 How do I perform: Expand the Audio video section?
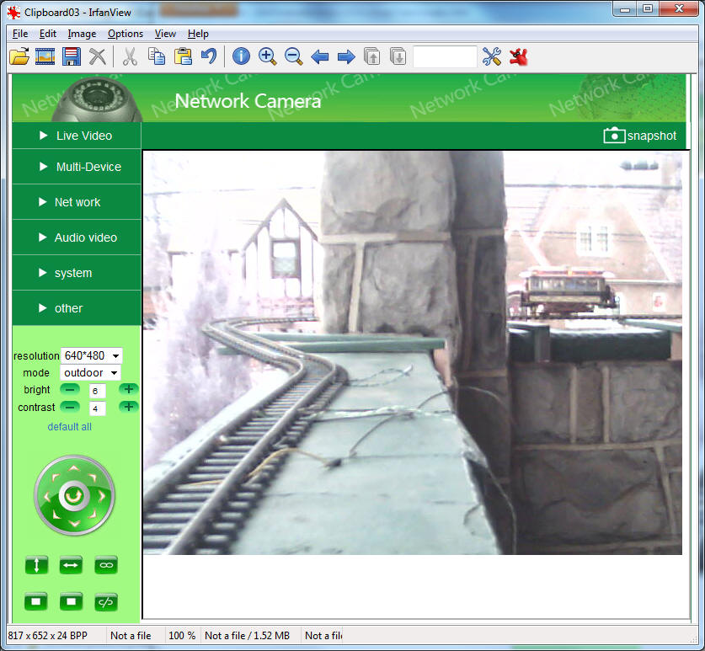(77, 237)
